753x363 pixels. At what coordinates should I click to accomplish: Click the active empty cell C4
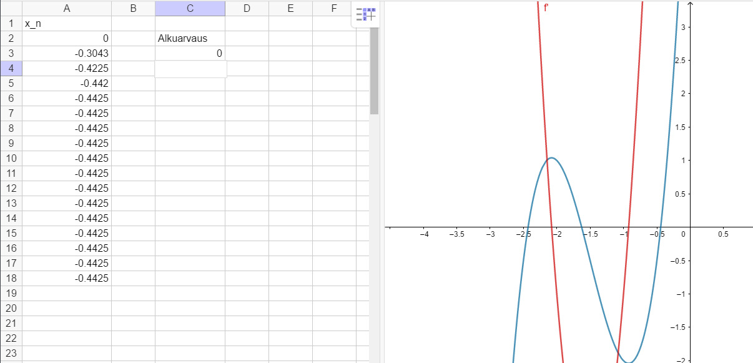(190, 69)
